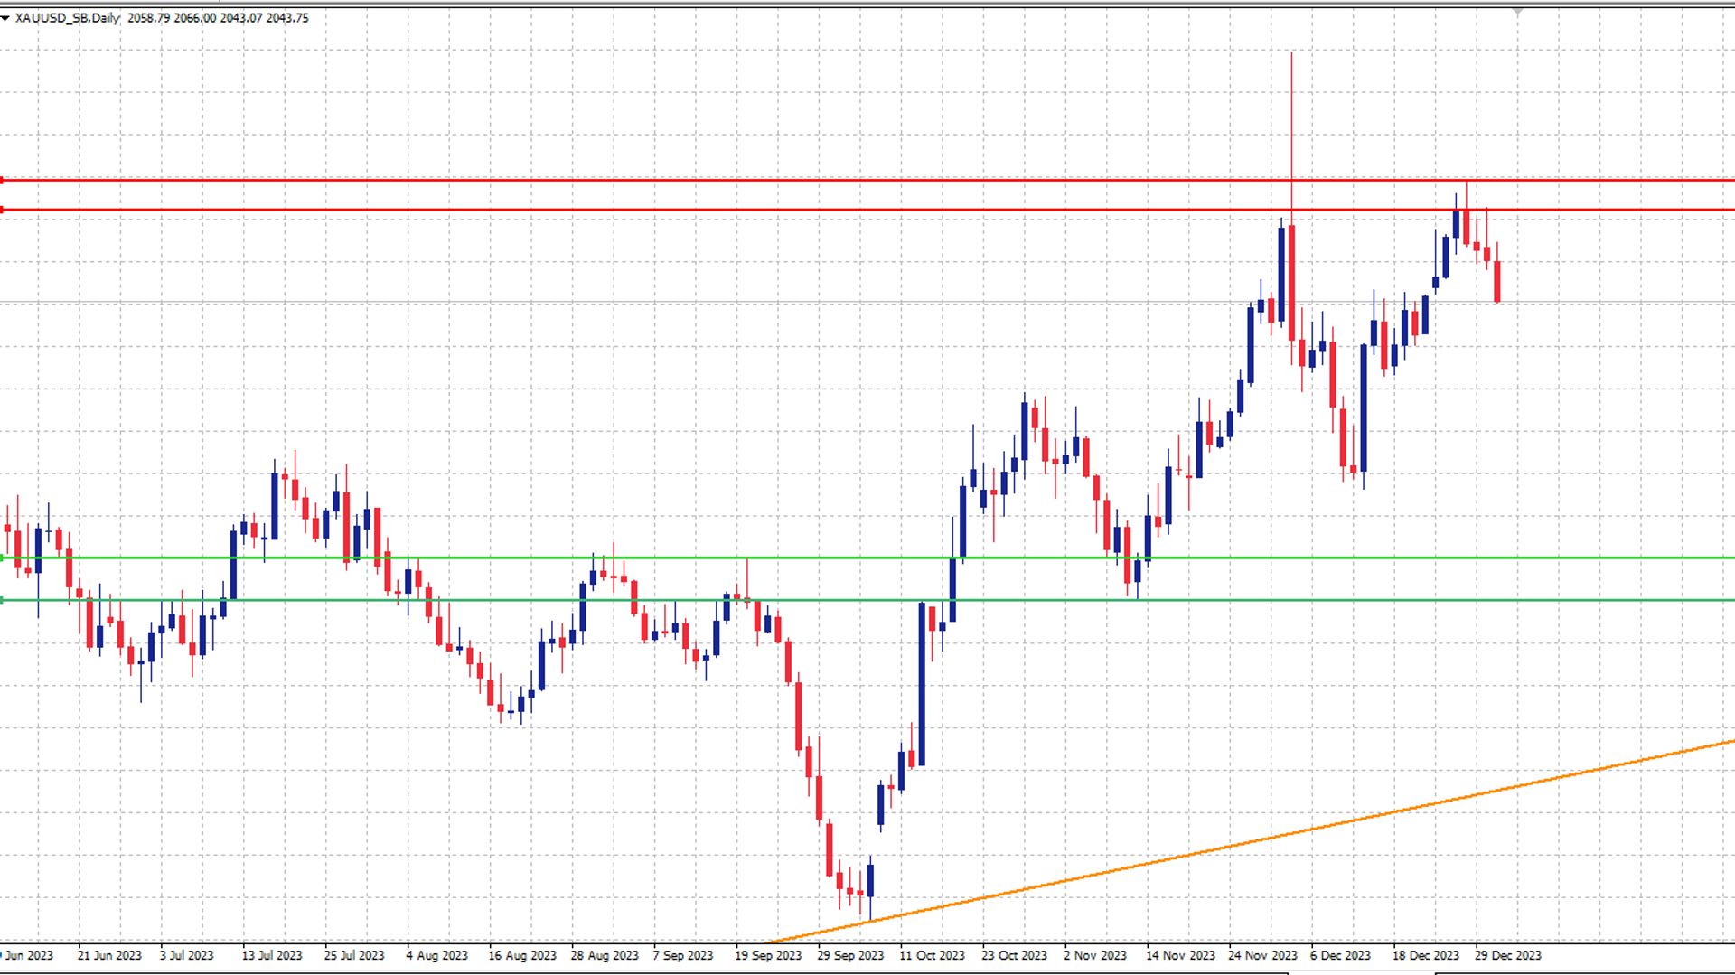
Task: Click the 19 Sep 2023 date label
Action: [768, 955]
